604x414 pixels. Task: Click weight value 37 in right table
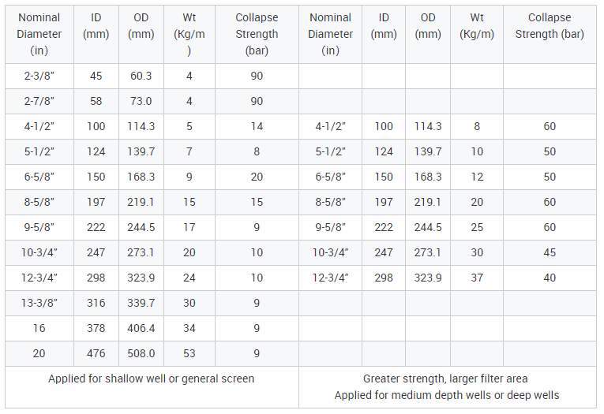[477, 278]
